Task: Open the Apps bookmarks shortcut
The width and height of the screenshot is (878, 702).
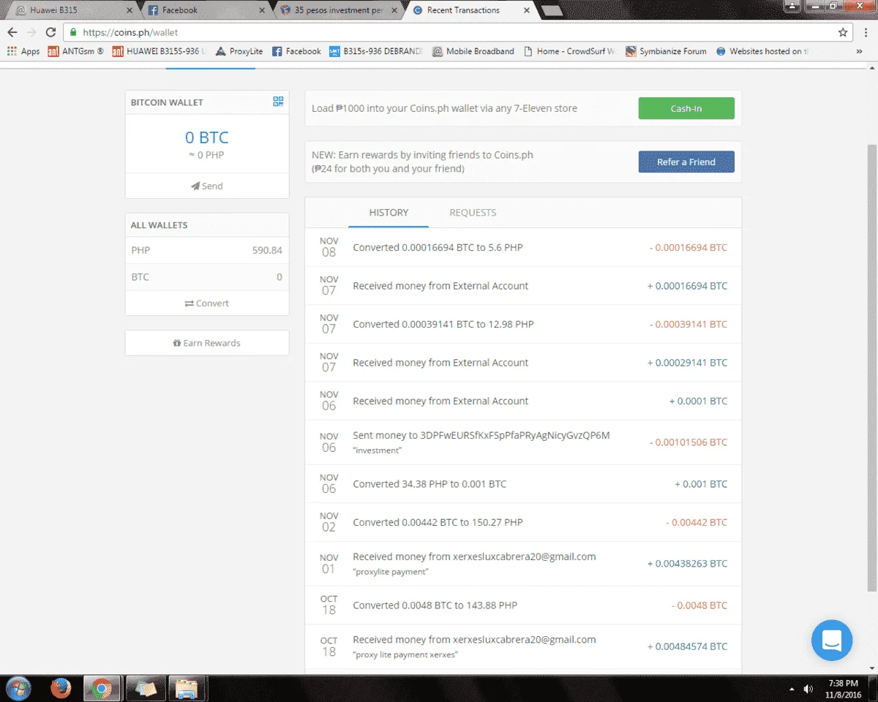Action: pos(23,51)
